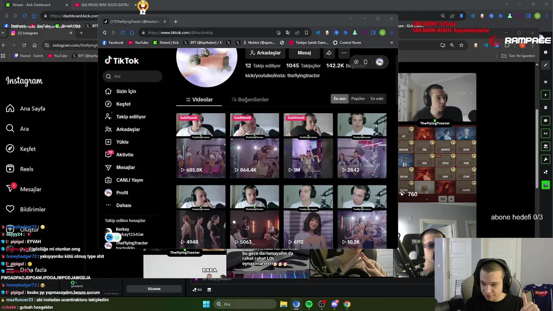Click TikTok logo
The width and height of the screenshot is (553, 311).
point(122,60)
